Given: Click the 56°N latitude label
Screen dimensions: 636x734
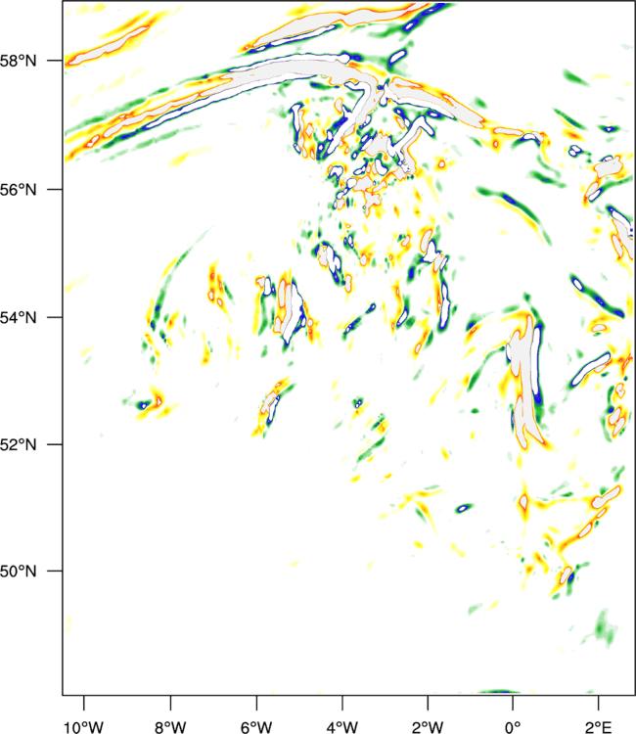Looking at the screenshot, I should 18,190.
